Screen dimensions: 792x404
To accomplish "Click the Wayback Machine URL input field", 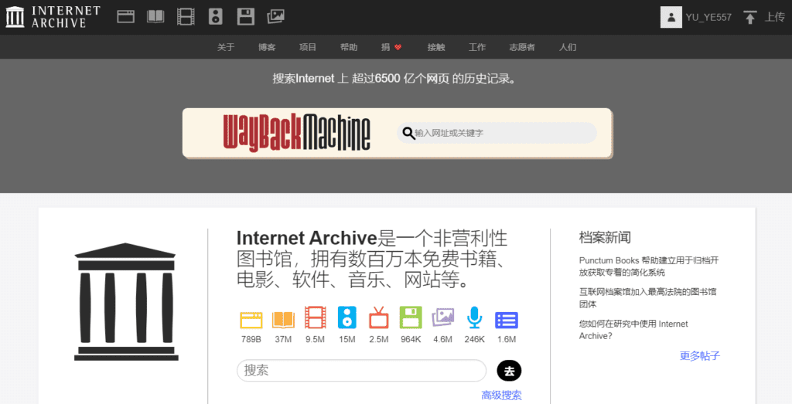I will click(503, 133).
